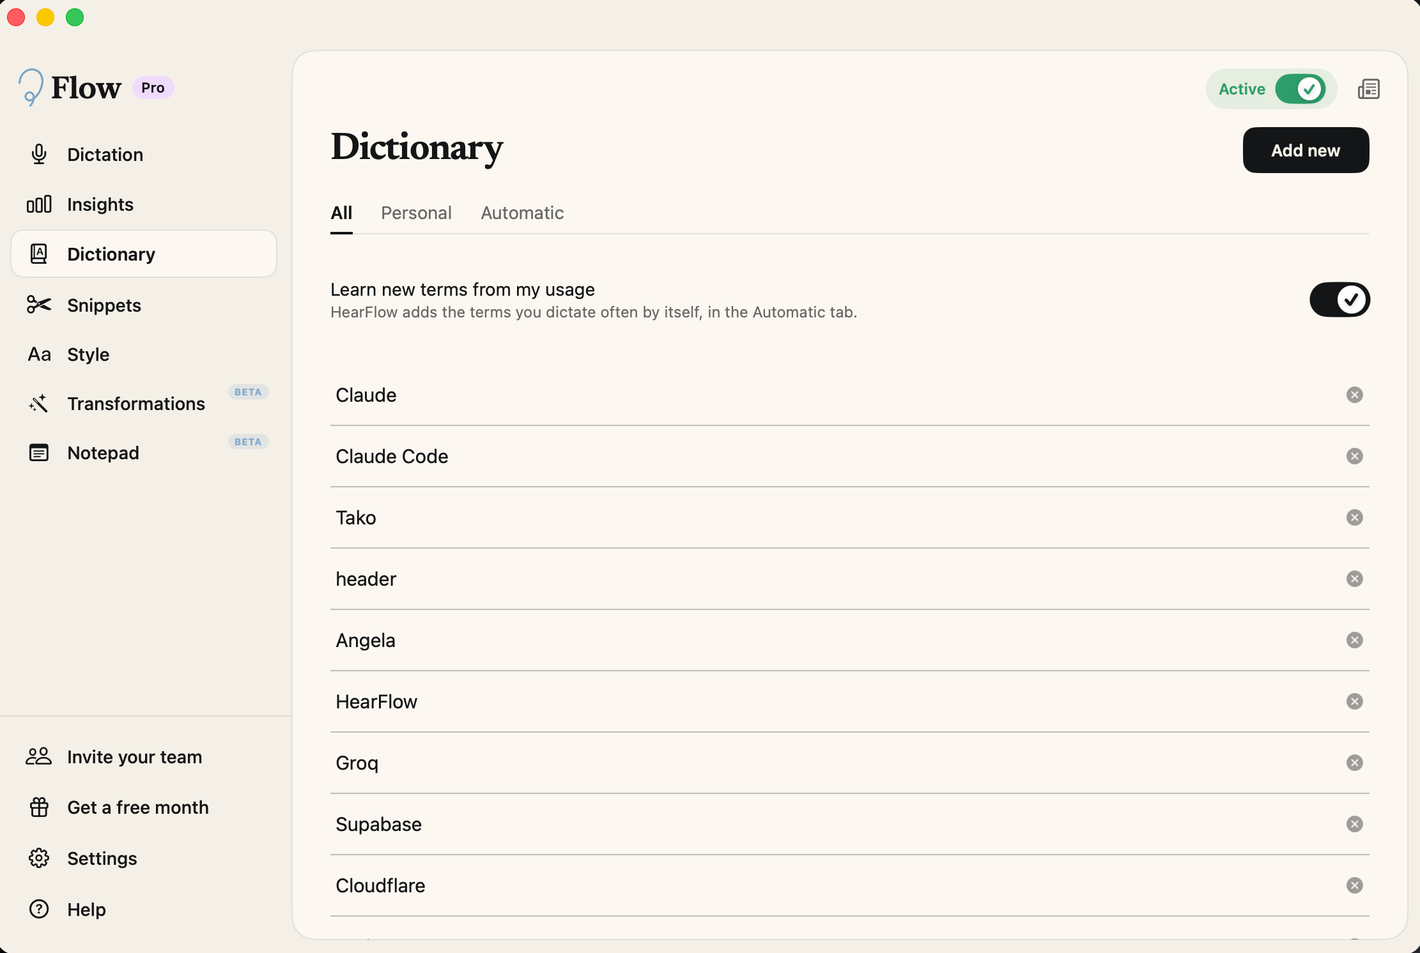Screen dimensions: 1420x953
Task: Click the Claude term text
Action: pyautogui.click(x=366, y=395)
